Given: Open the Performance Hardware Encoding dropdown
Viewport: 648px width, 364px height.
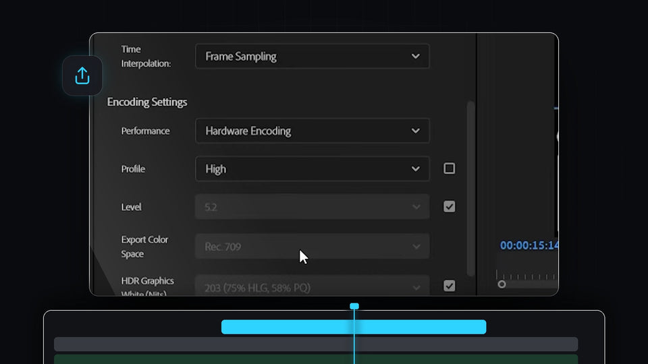Looking at the screenshot, I should [x=313, y=131].
